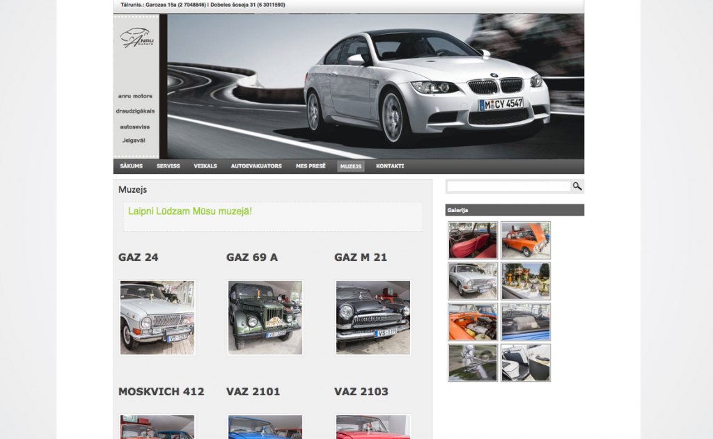View the black GAZ M 21 photo
The image size is (713, 439).
tap(373, 317)
